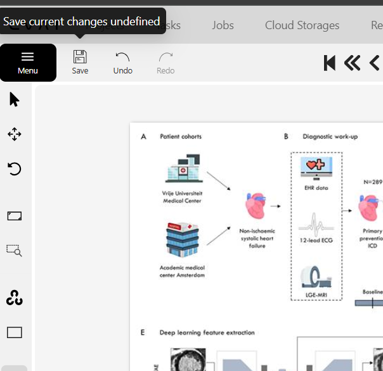Click 'Academic medical center Amsterdam' text
The image size is (383, 371).
[x=182, y=272]
